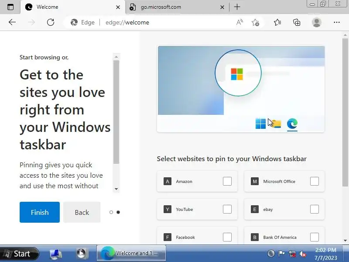Image resolution: width=349 pixels, height=262 pixels.
Task: Click the Bank Of America 'B' site icon
Action: point(255,237)
